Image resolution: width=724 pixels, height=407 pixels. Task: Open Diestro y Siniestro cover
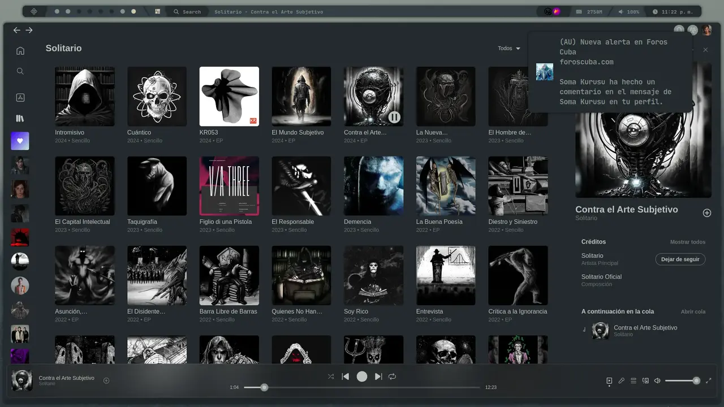click(518, 186)
